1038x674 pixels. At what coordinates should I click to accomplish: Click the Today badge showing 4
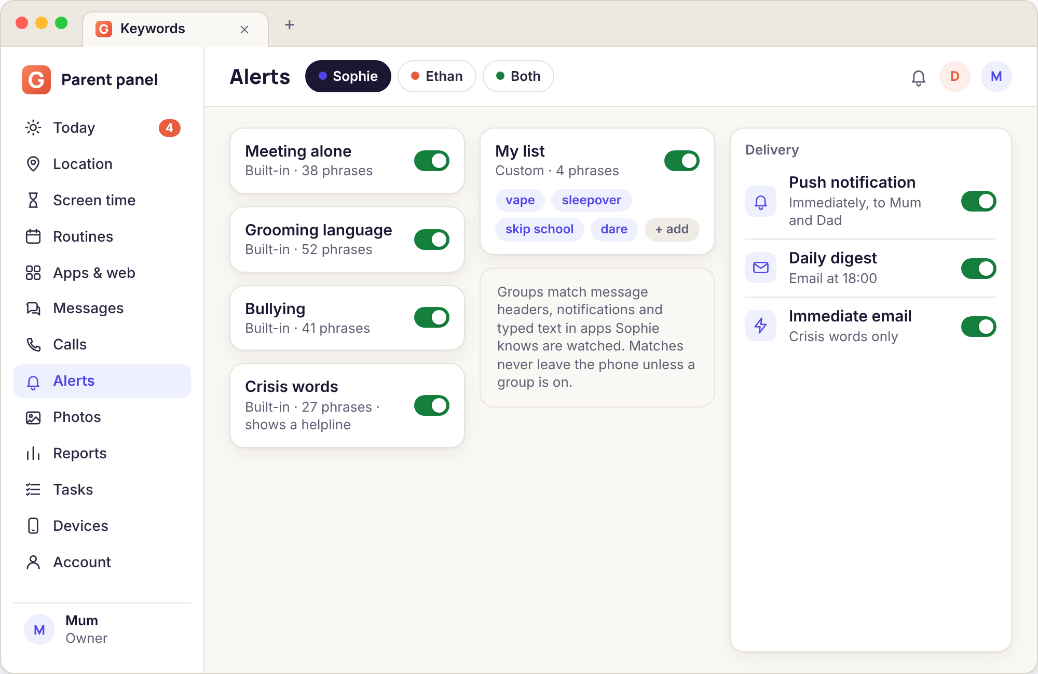pyautogui.click(x=170, y=128)
